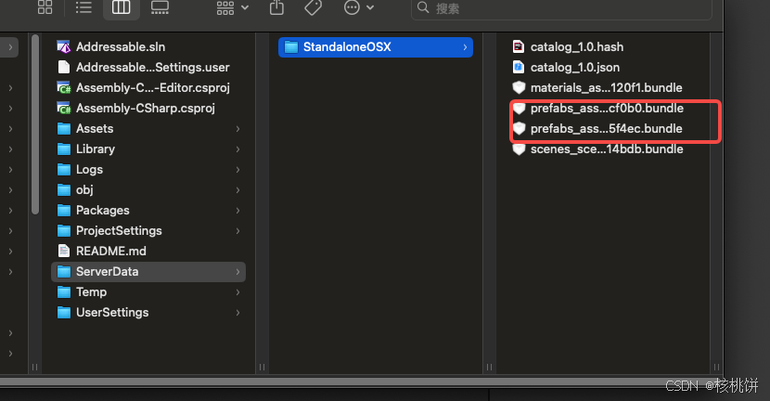Viewport: 770px width, 401px height.
Task: Click the Share toolbar icon
Action: click(x=277, y=7)
